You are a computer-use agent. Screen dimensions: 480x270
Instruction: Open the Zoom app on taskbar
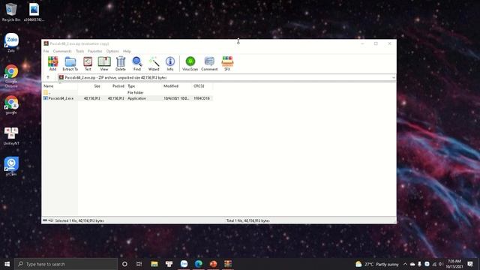[184, 264]
